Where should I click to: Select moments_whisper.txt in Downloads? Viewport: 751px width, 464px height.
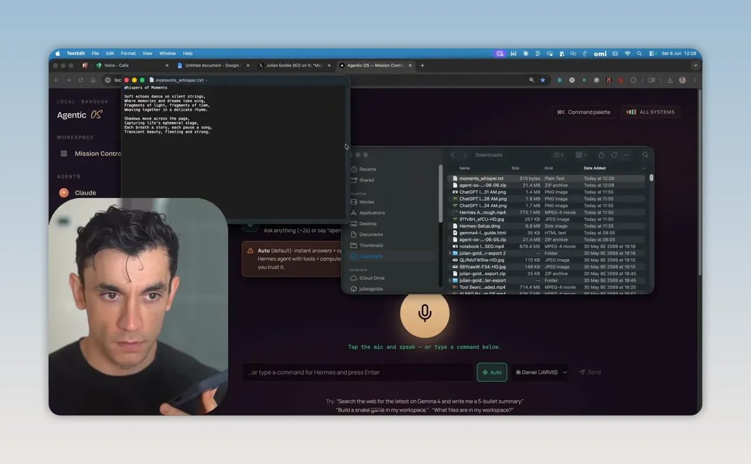[x=546, y=178]
